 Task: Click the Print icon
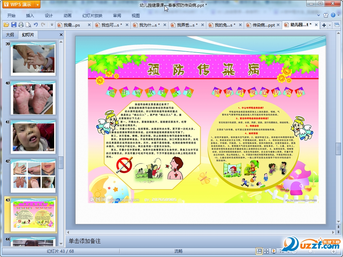coord(21,25)
